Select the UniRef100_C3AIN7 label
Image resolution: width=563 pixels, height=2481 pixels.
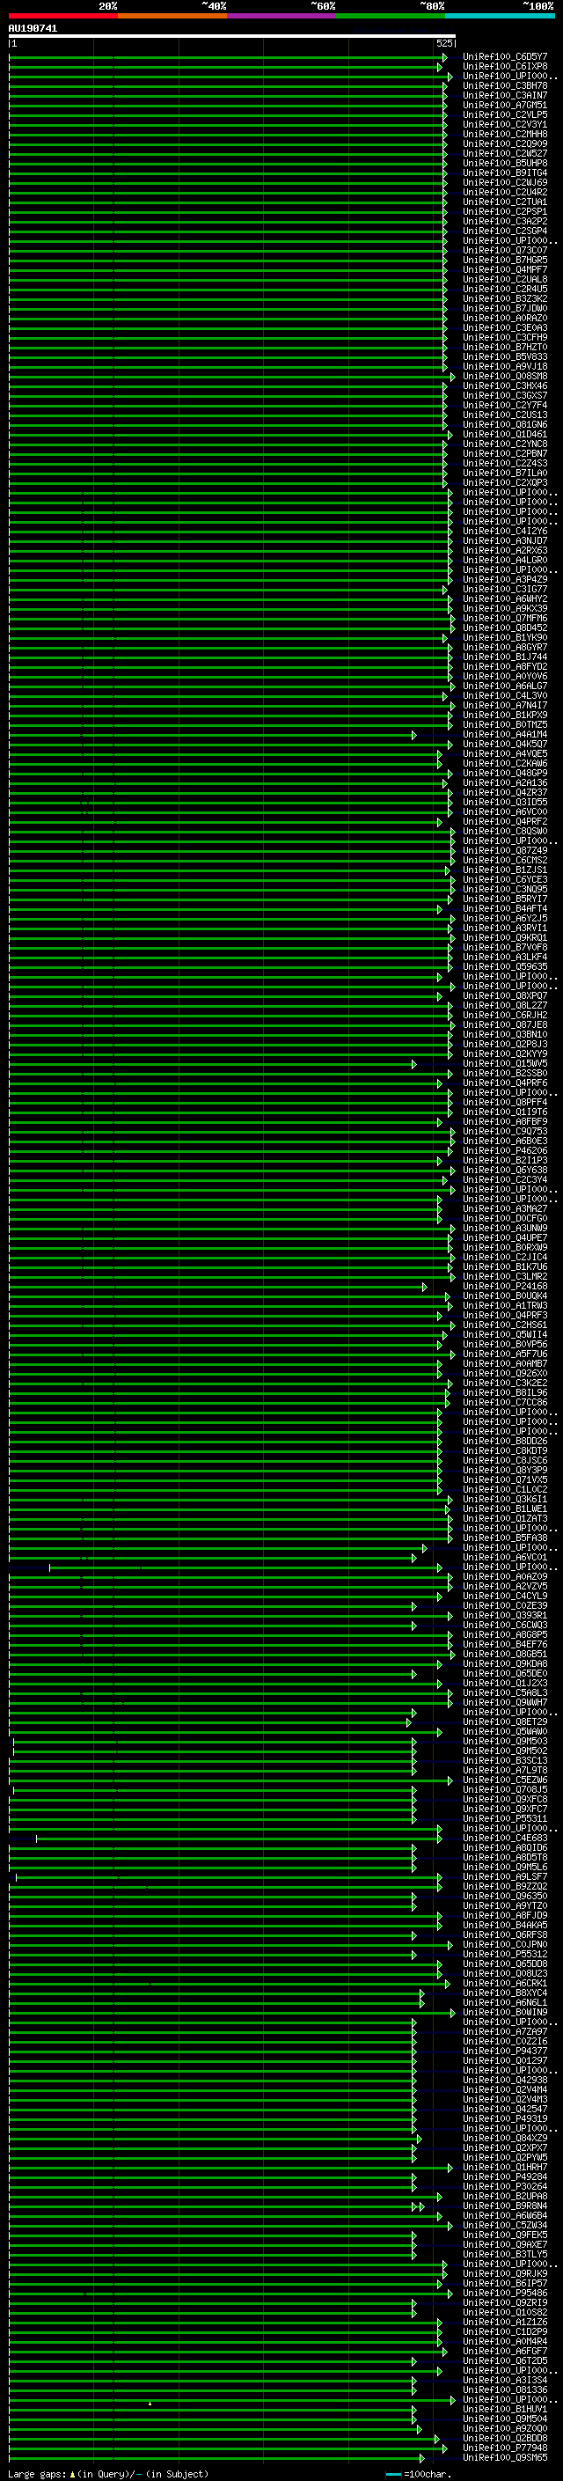pos(505,95)
